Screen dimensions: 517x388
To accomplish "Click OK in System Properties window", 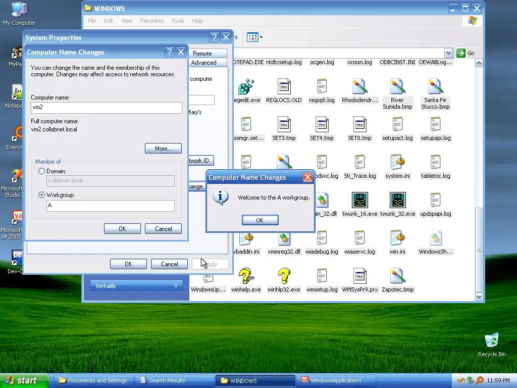I will point(128,264).
